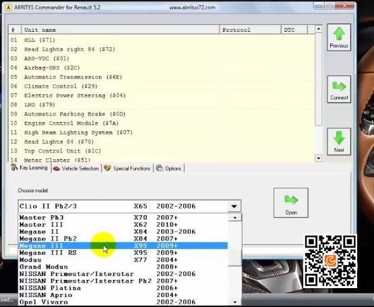Image resolution: width=374 pixels, height=307 pixels.
Task: Click unit list scroll-up arrow
Action: (x=319, y=29)
